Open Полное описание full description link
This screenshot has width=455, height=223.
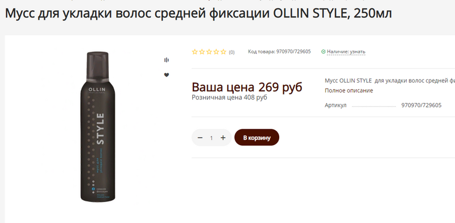click(349, 90)
